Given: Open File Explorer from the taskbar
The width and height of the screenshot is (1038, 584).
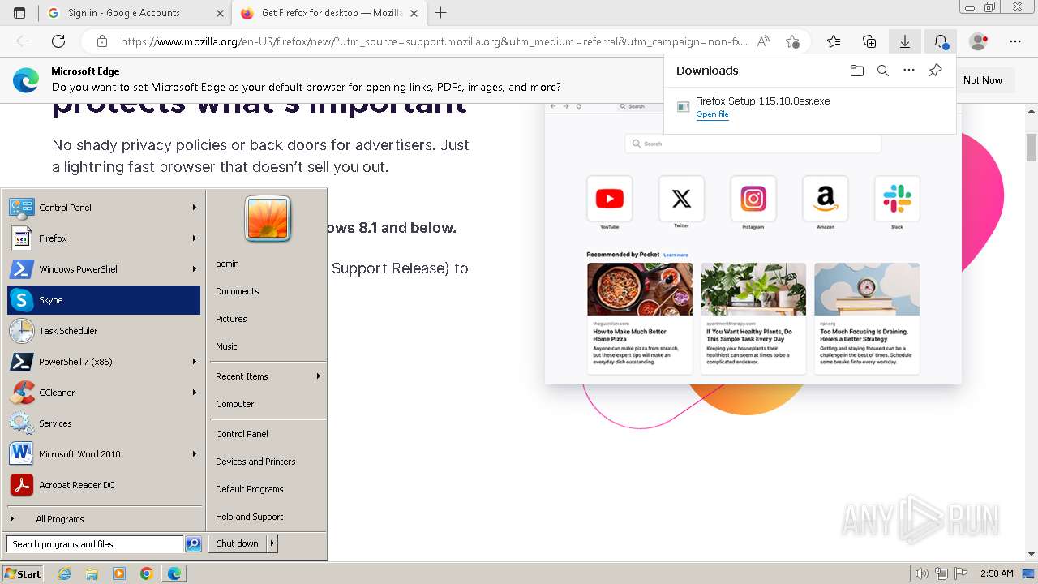Looking at the screenshot, I should pos(92,573).
